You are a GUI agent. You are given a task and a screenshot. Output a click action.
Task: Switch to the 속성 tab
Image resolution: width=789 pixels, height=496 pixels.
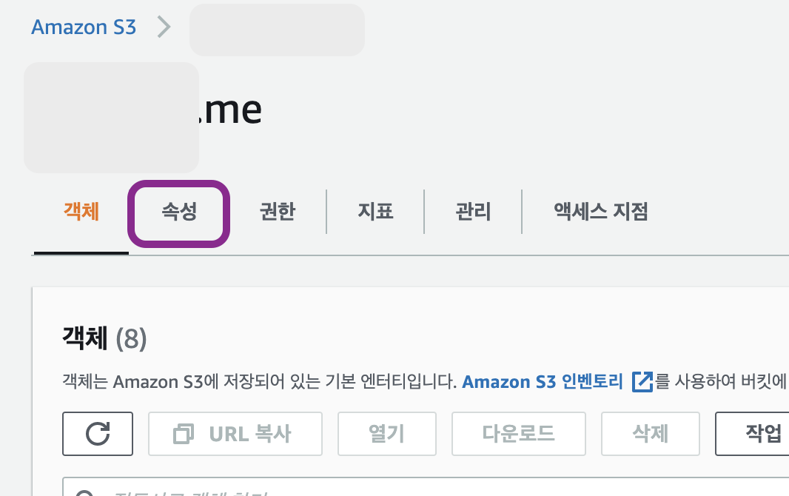(179, 211)
